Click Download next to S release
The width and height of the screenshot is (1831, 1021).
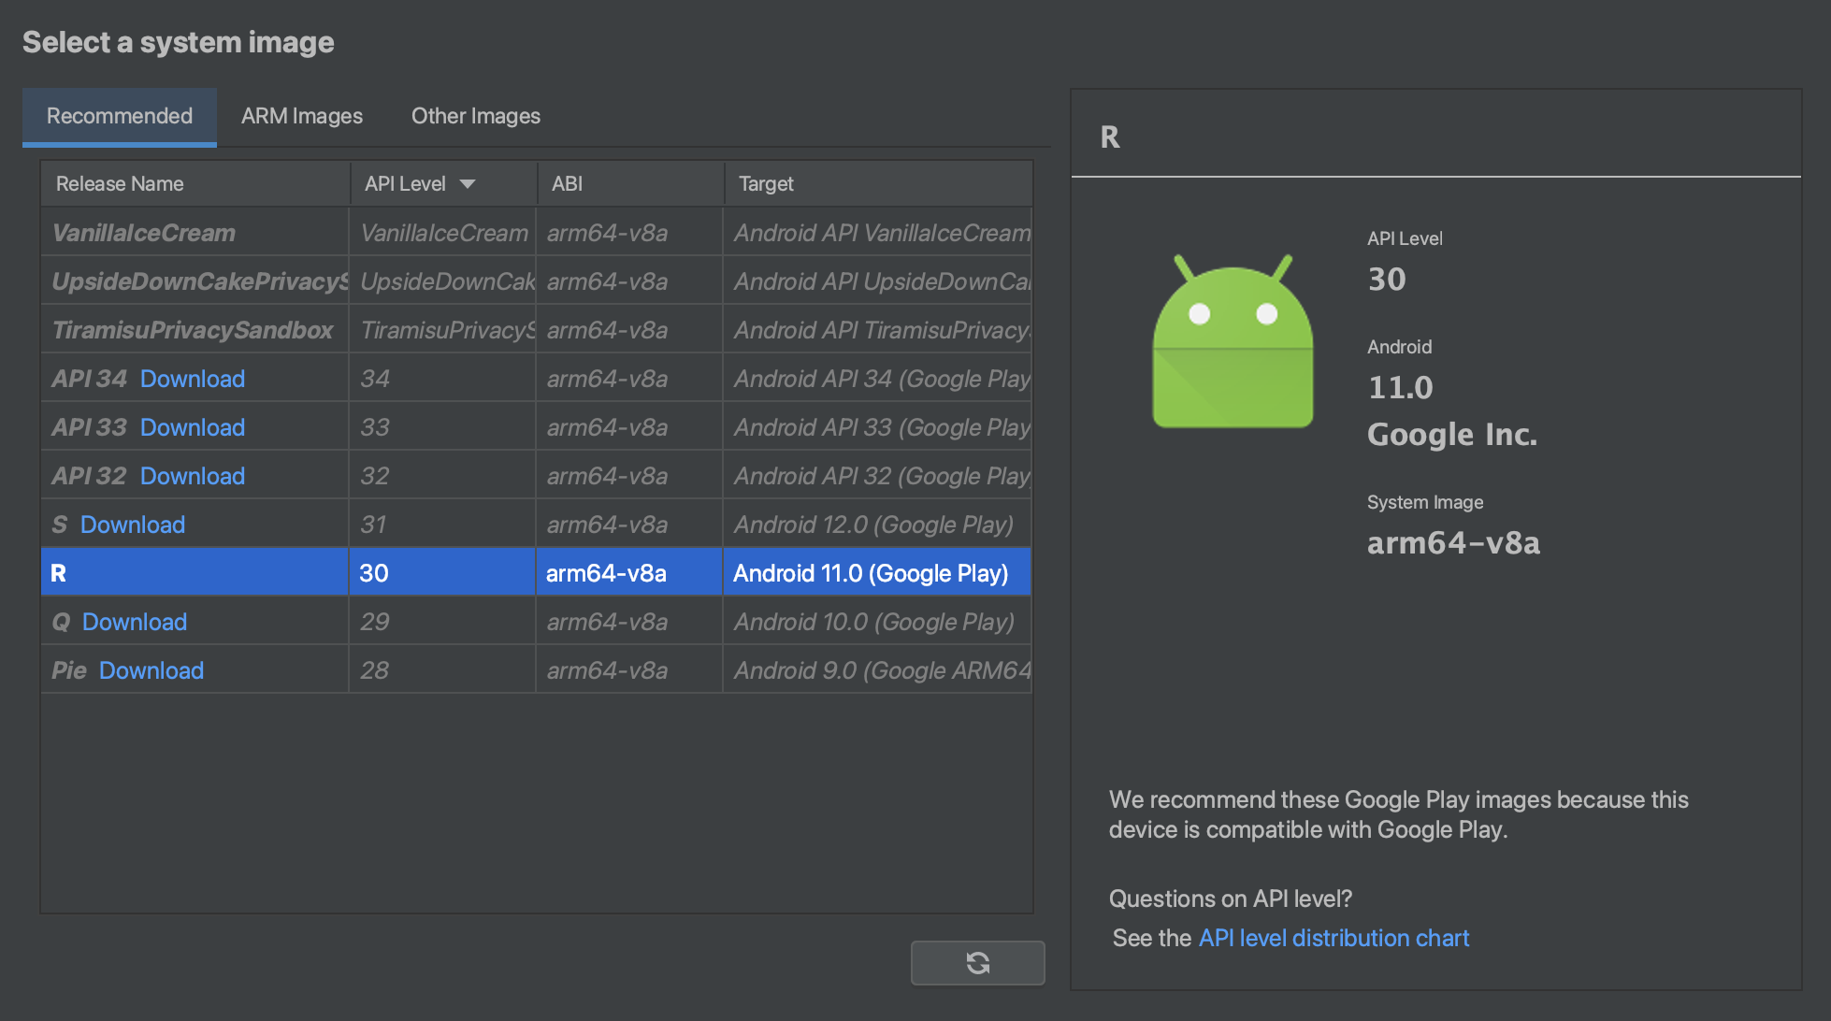(x=133, y=525)
